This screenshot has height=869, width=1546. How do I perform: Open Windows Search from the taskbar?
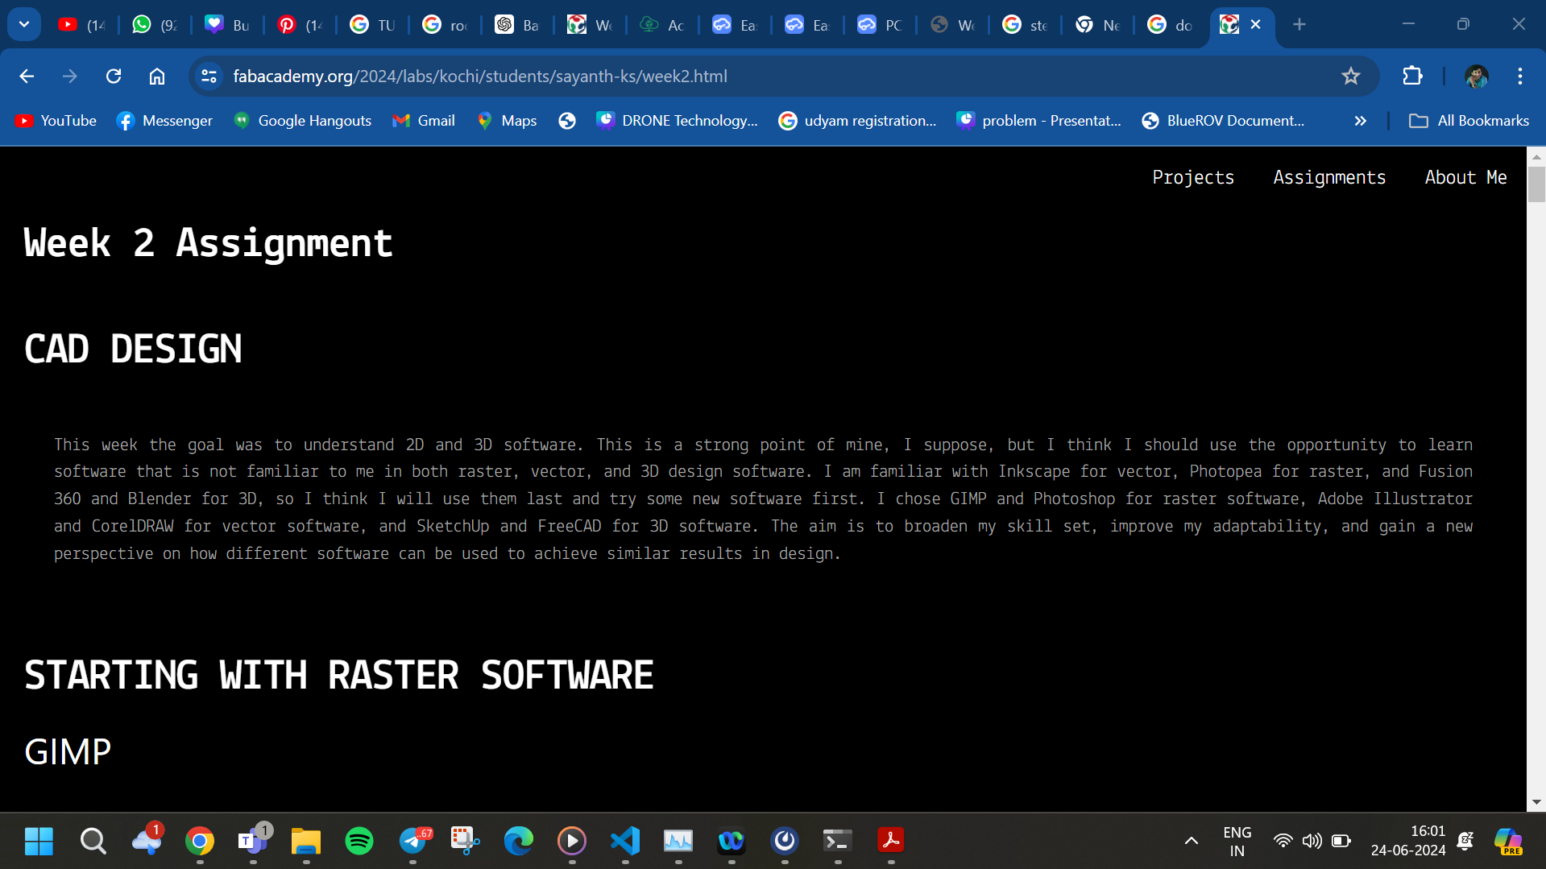[93, 841]
